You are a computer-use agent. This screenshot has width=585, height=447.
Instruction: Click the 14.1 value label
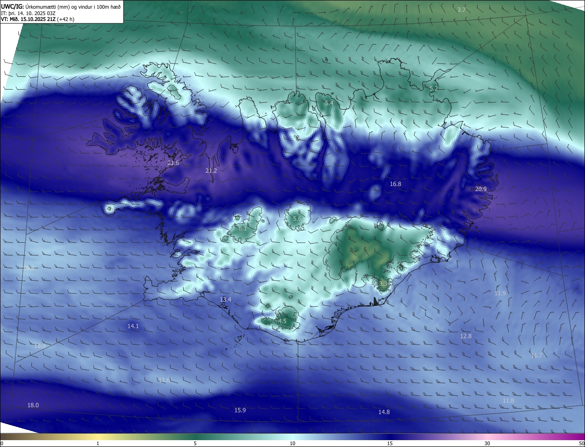133,326
